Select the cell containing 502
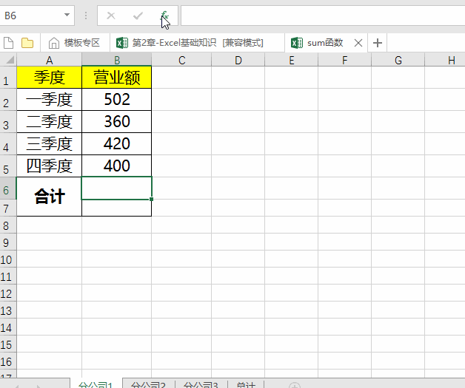465x388 pixels. click(x=117, y=100)
